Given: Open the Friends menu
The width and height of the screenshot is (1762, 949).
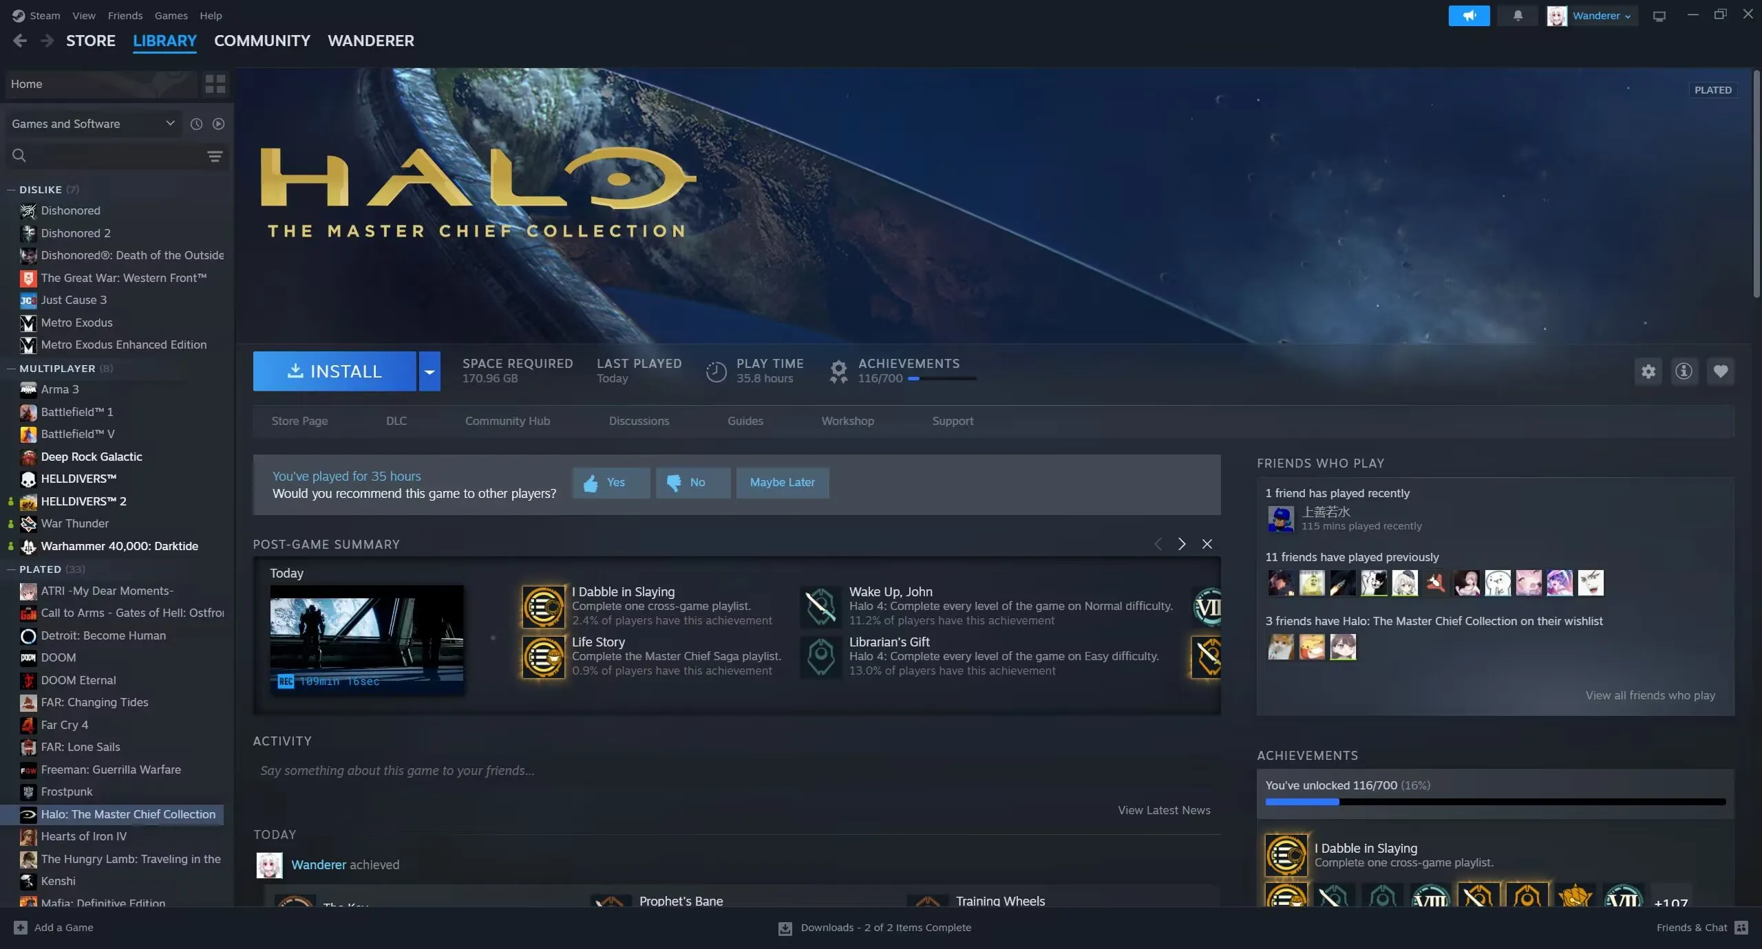Looking at the screenshot, I should click(x=125, y=15).
